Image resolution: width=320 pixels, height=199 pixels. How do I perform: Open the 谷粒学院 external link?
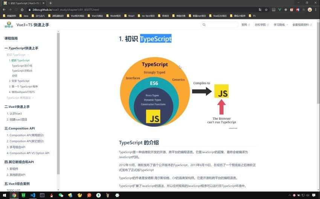coord(262,25)
